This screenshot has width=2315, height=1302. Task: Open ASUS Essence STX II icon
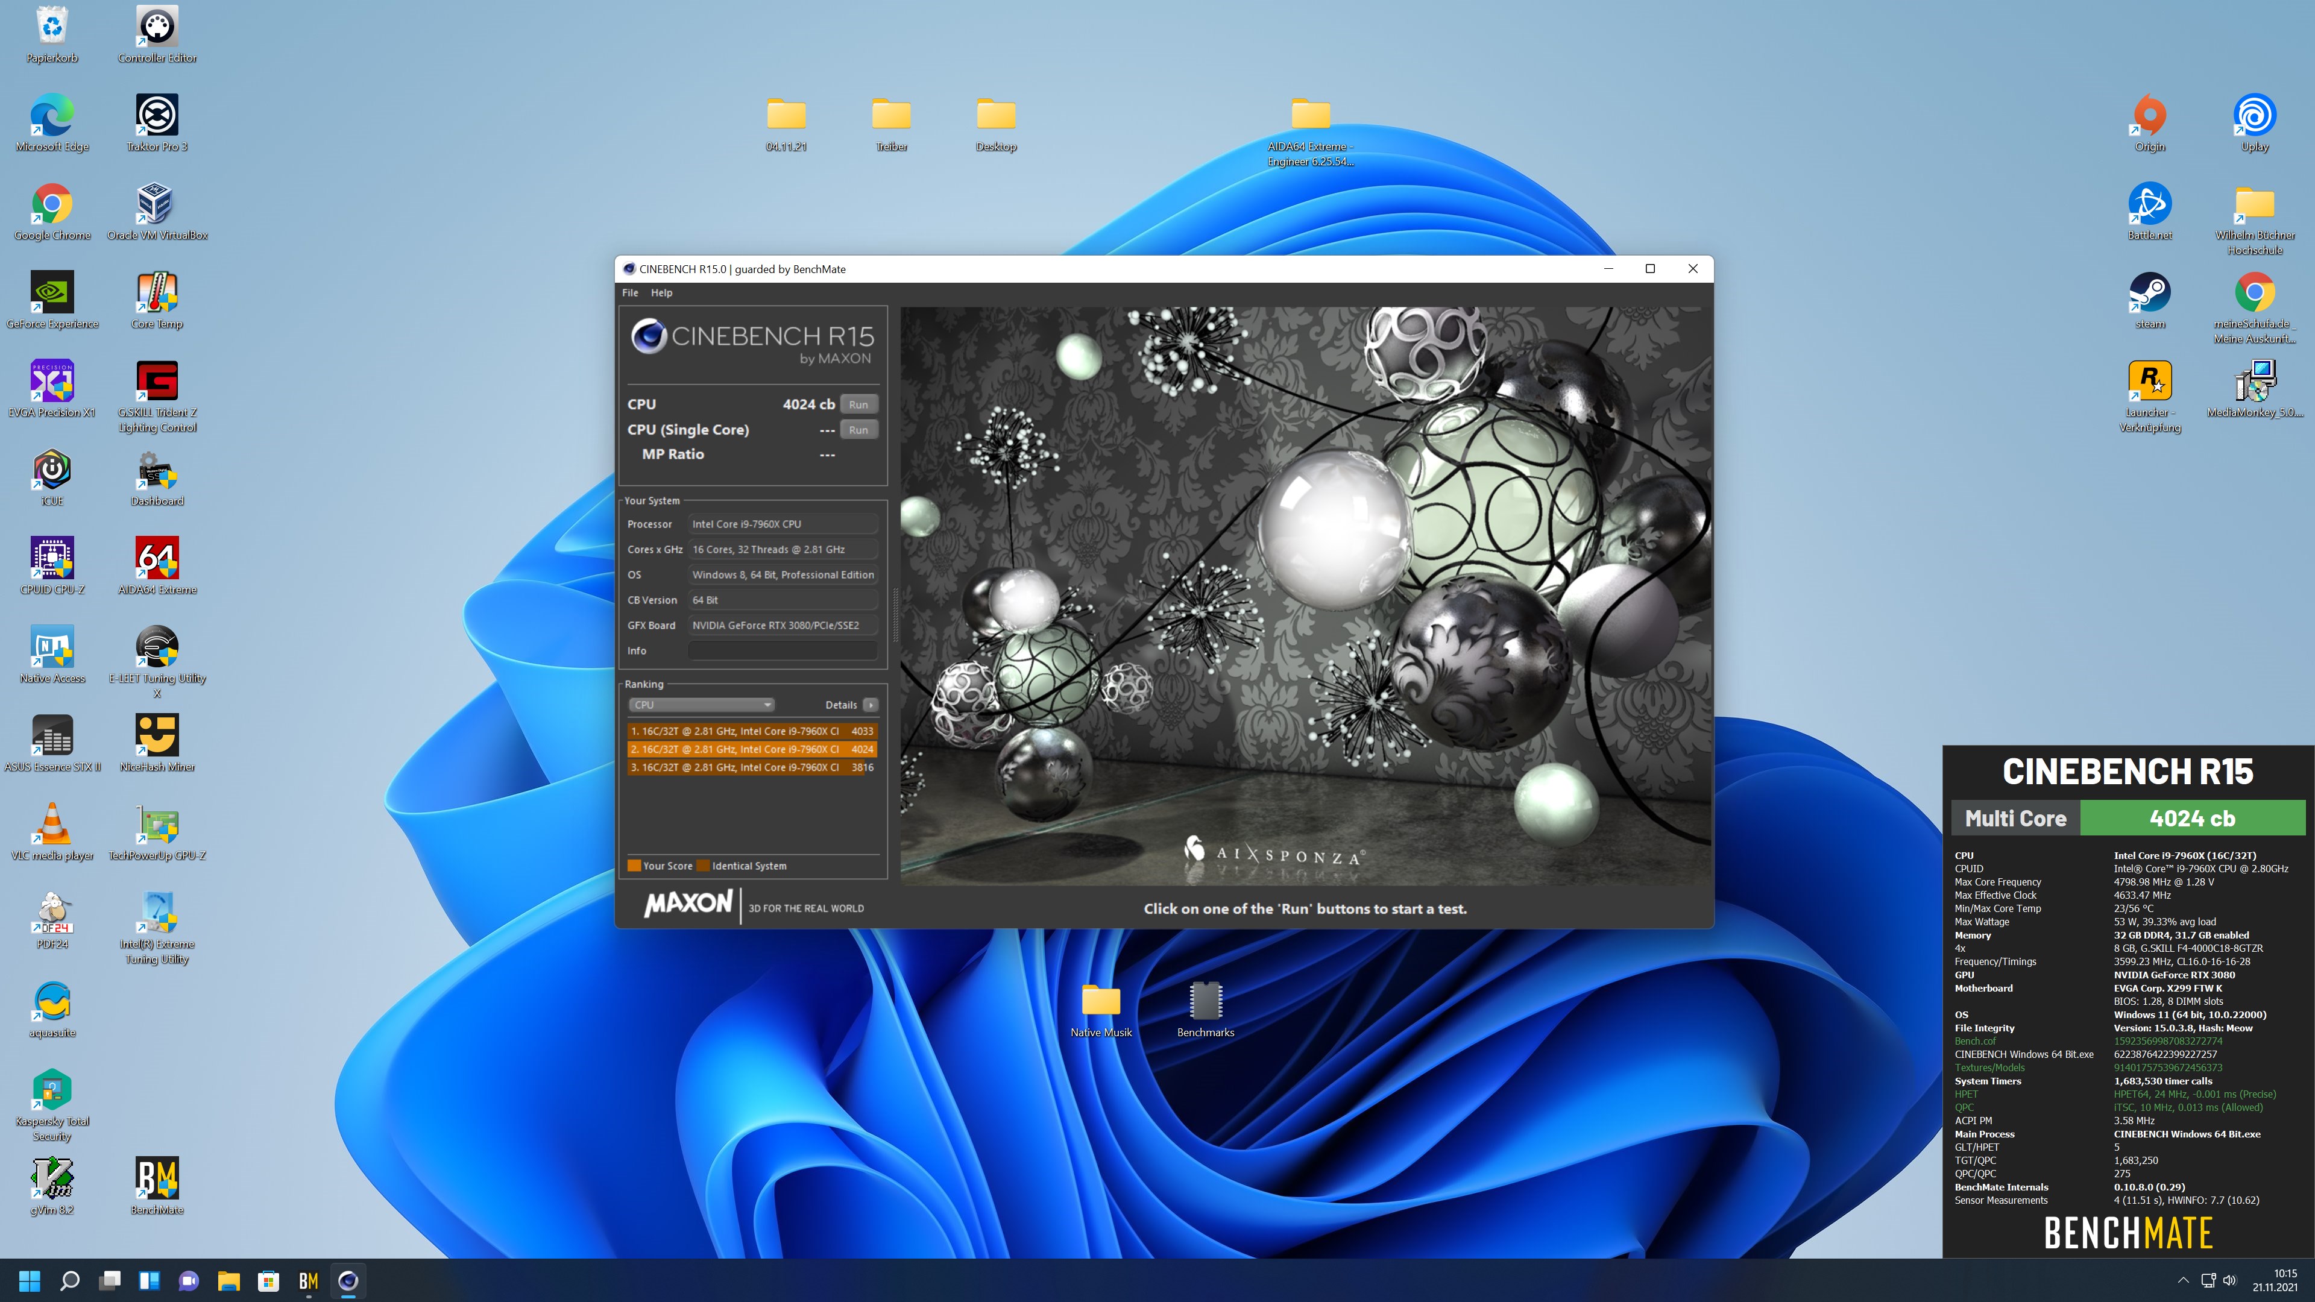click(52, 744)
